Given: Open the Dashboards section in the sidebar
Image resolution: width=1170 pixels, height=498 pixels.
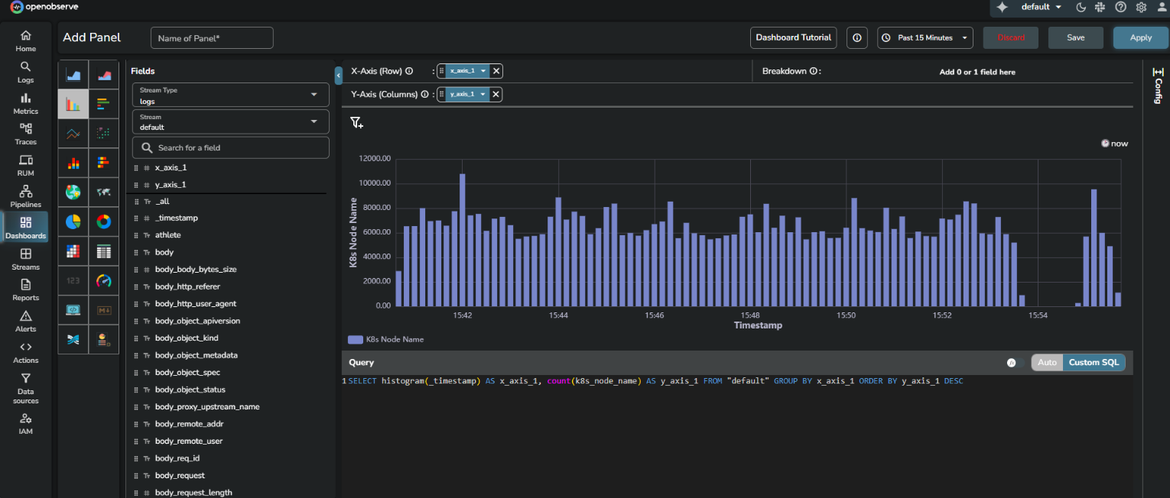Looking at the screenshot, I should tap(25, 227).
